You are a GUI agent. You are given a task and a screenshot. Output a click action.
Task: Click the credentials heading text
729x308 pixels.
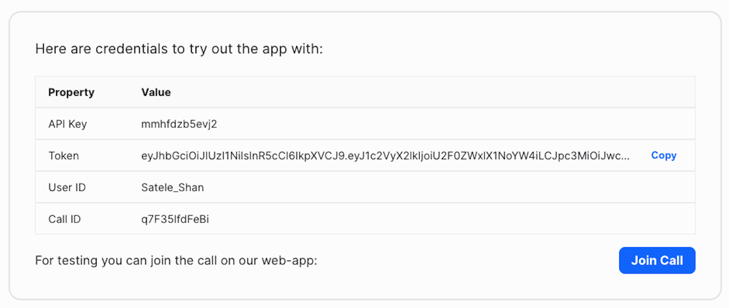(x=180, y=49)
